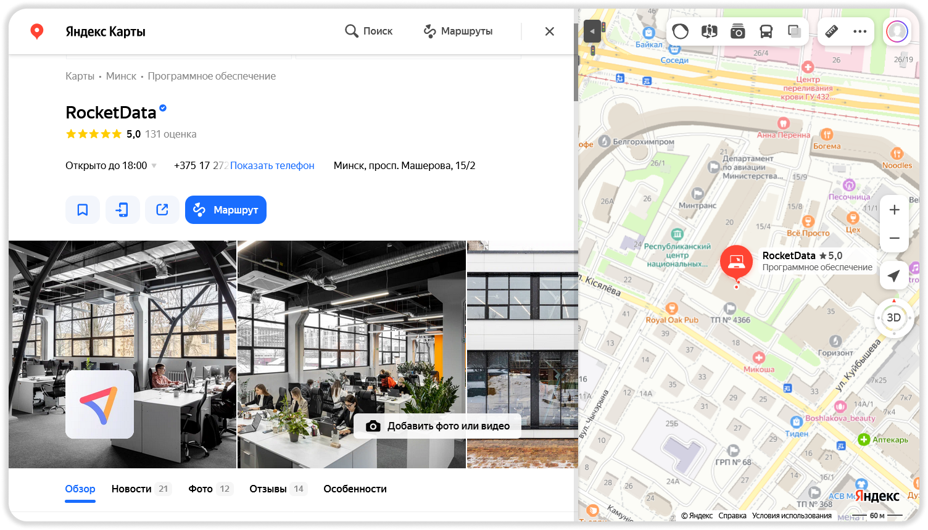Open the user profile avatar

[x=897, y=31]
